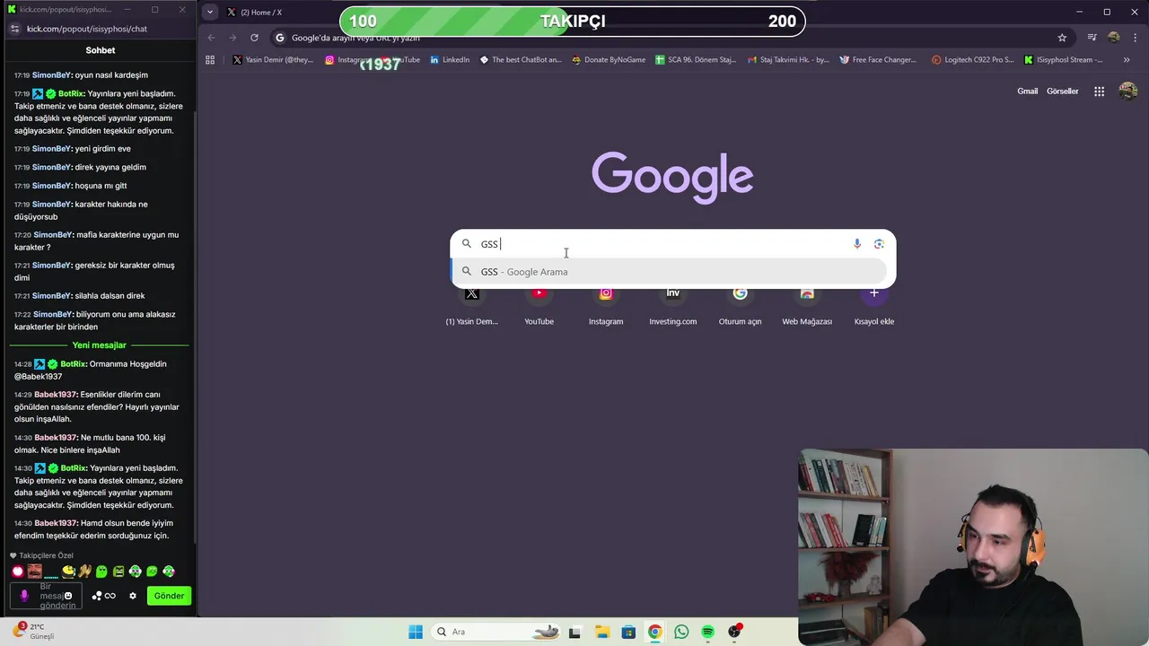This screenshot has width=1149, height=646.
Task: Insert the laughing man face emote
Action: [x=34, y=572]
